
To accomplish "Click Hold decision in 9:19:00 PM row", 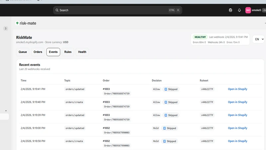I will (156, 128).
